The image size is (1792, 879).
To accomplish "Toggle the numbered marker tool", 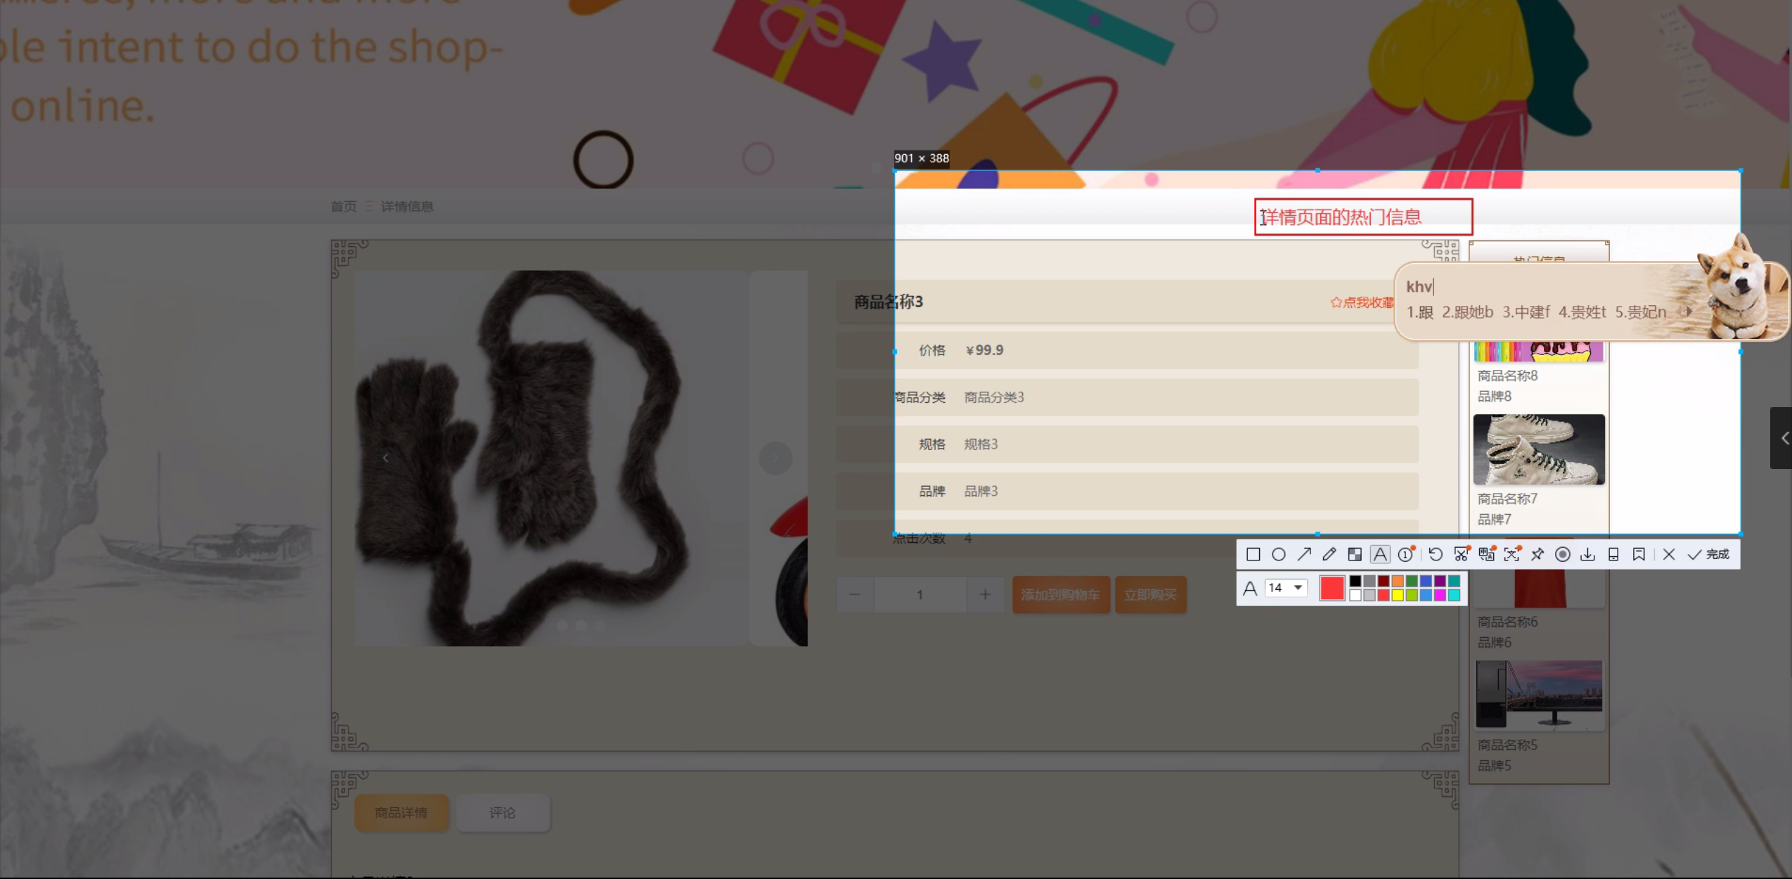I will [x=1405, y=555].
